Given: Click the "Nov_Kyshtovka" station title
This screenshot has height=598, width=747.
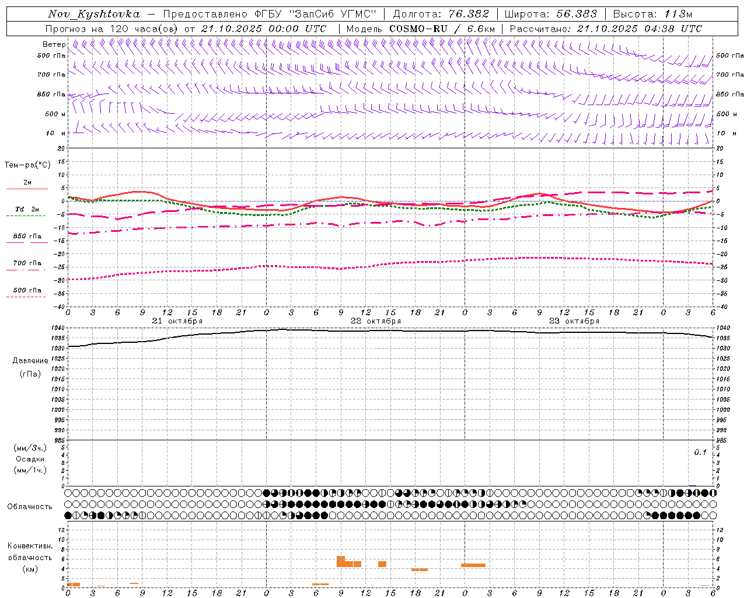Looking at the screenshot, I should (x=94, y=14).
